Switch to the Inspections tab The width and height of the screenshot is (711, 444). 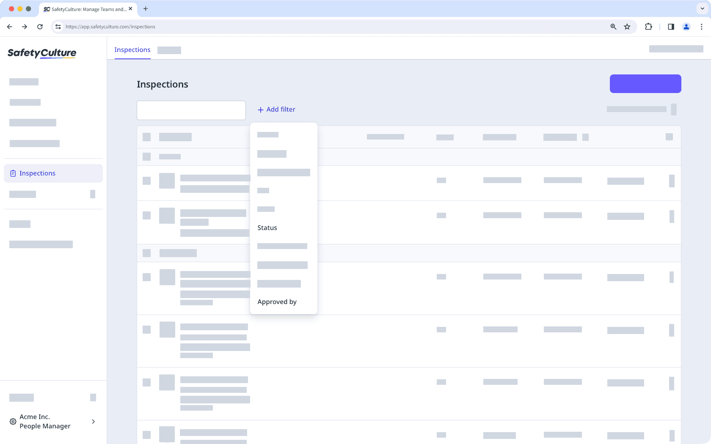pyautogui.click(x=132, y=49)
